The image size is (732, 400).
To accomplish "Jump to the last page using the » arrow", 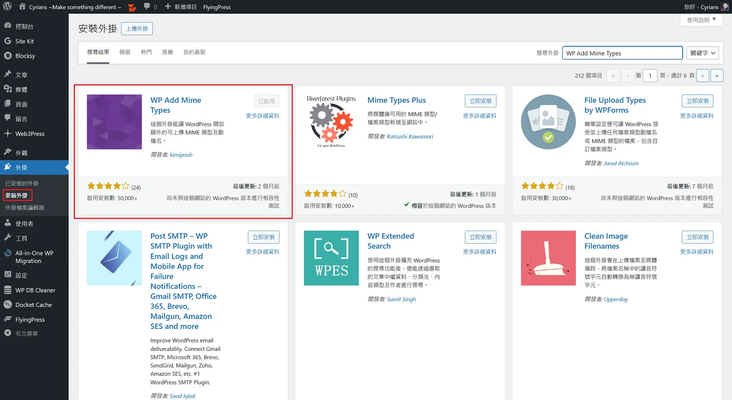I will pyautogui.click(x=717, y=76).
